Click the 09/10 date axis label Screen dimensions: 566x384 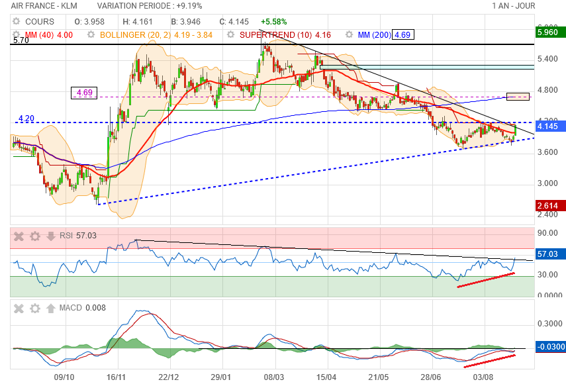(x=64, y=377)
